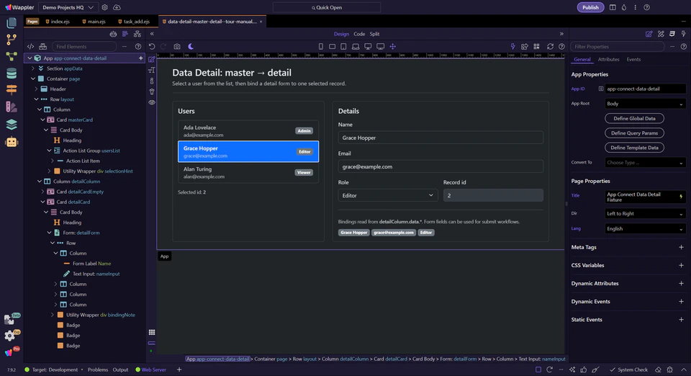Expand Meta Tags section with plus
Viewport: 691px width, 376px height.
681,247
